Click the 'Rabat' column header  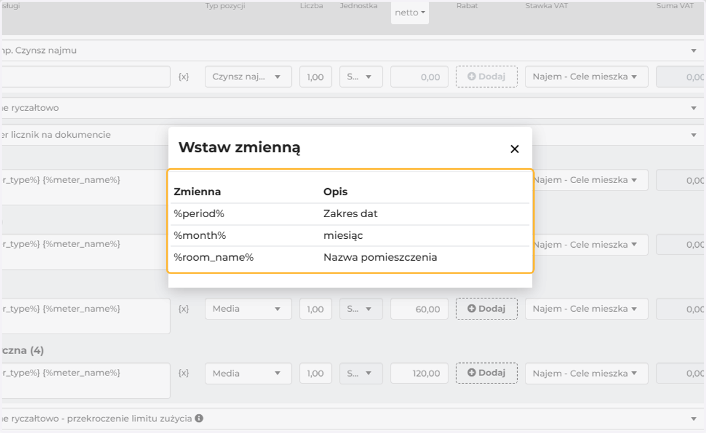[467, 6]
